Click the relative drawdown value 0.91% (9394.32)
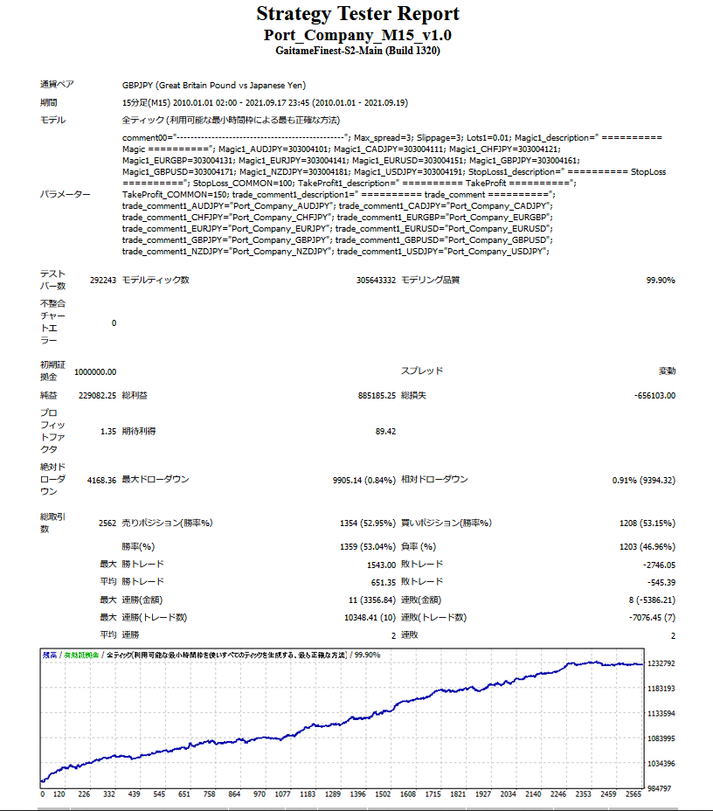 coord(644,480)
